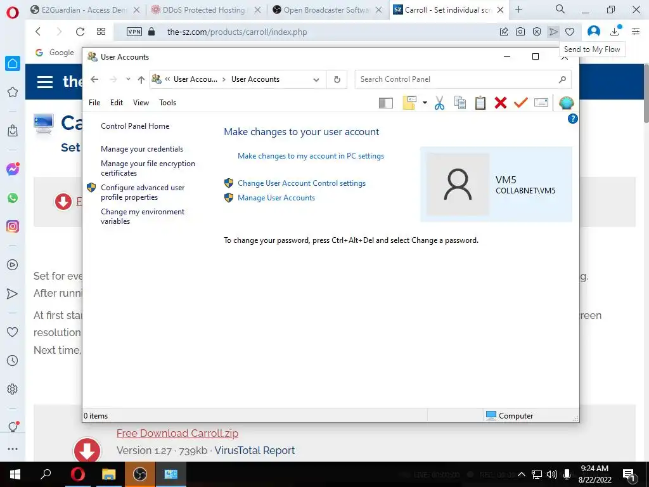Toggle the VPN badge in address bar

click(134, 32)
